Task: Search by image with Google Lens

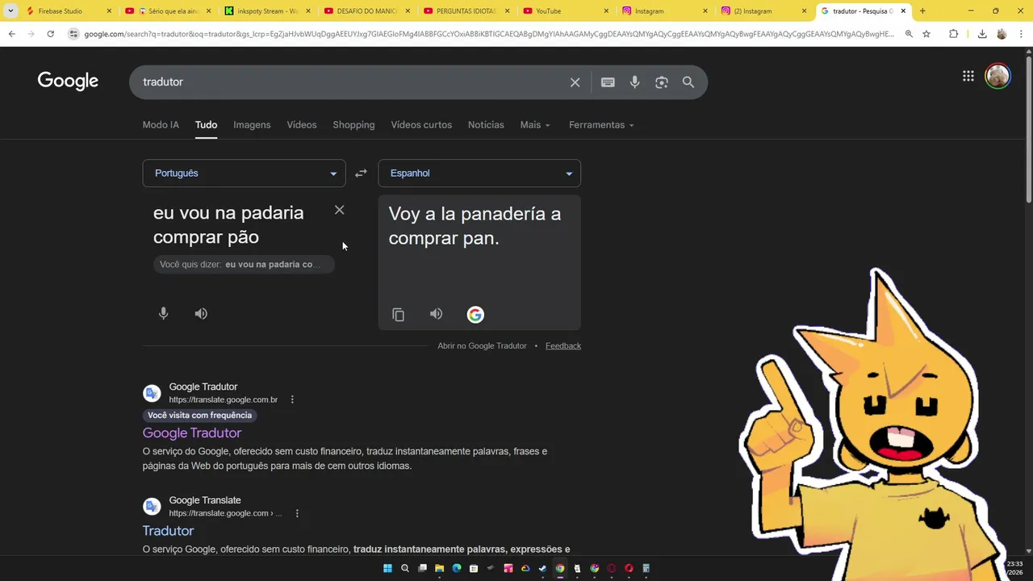Action: 662,82
